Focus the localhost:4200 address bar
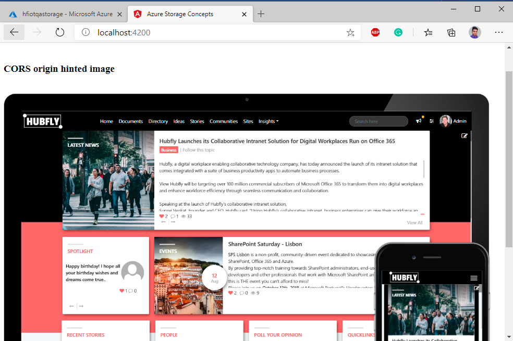 pos(217,32)
